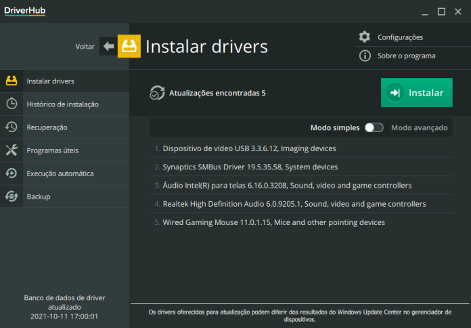471x328 pixels.
Task: Click the back arrow icon next to Voltar
Action: [x=108, y=46]
